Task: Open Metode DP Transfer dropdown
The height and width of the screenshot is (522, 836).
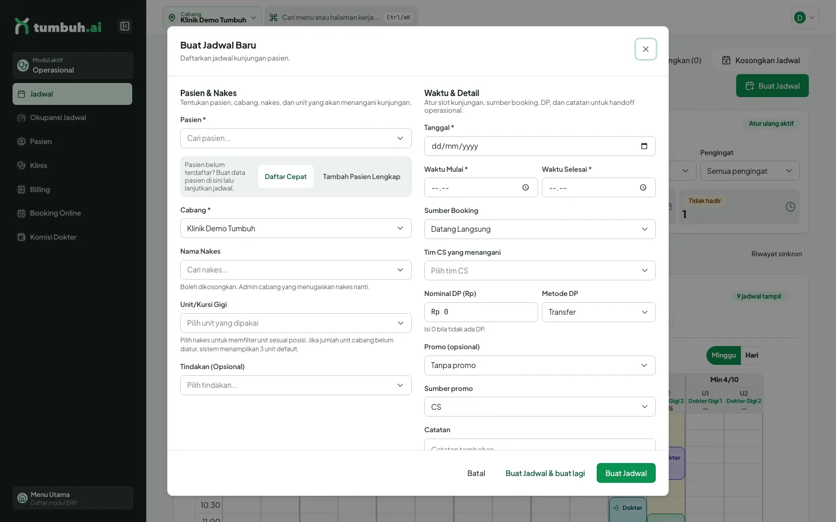Action: 599,312
